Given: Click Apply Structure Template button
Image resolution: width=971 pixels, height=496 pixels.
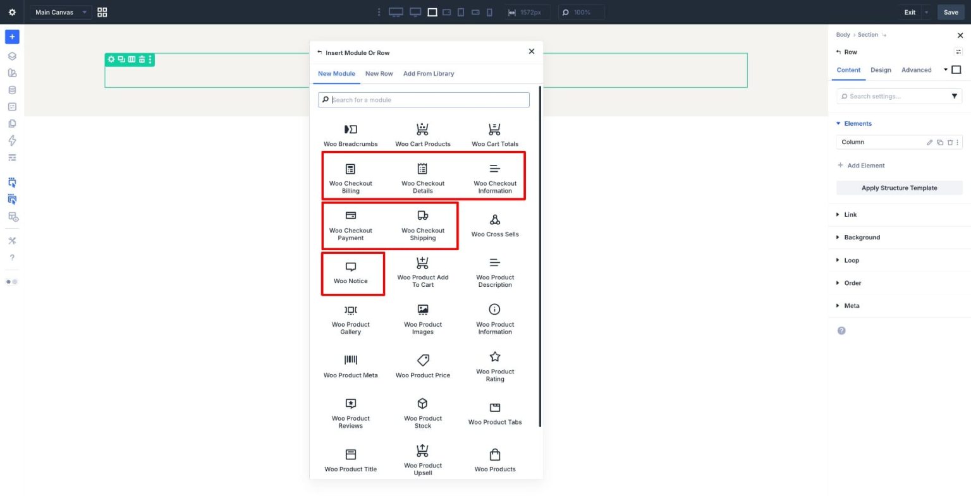Looking at the screenshot, I should pos(899,188).
